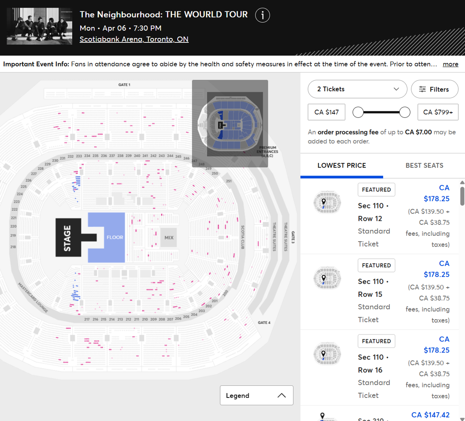Click scroll down arrow of ticket list

(462, 418)
